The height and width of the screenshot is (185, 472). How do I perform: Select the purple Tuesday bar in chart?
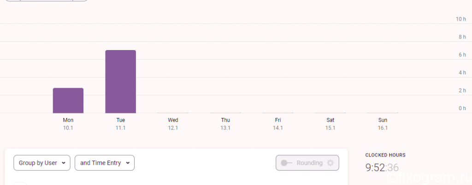120,82
